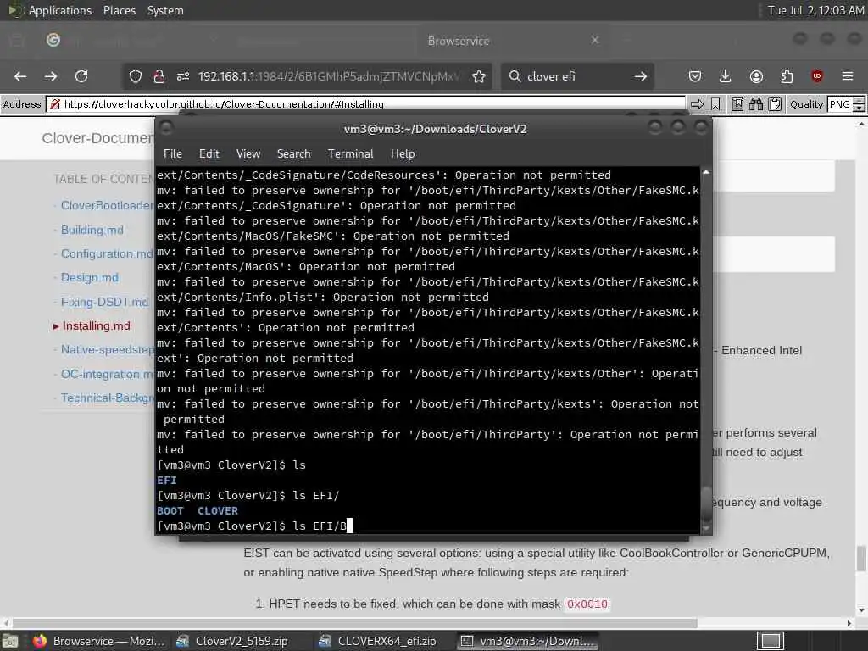
Task: Click terminal vertical scrollbar thumb
Action: (706, 504)
